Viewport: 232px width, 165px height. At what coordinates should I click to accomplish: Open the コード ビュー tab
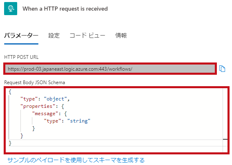87,36
